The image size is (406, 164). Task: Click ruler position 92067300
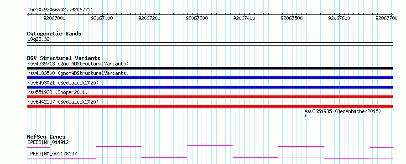[x=197, y=18]
